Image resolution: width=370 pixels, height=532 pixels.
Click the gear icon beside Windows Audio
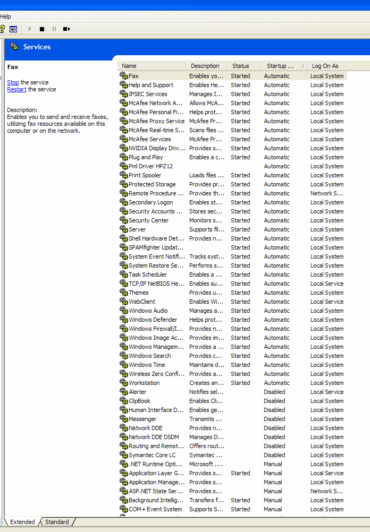point(124,310)
